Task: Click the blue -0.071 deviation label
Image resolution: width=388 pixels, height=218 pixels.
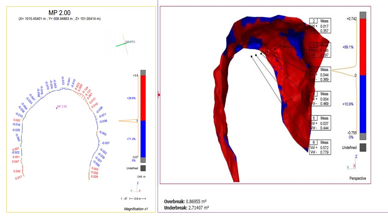Action: pos(103,115)
